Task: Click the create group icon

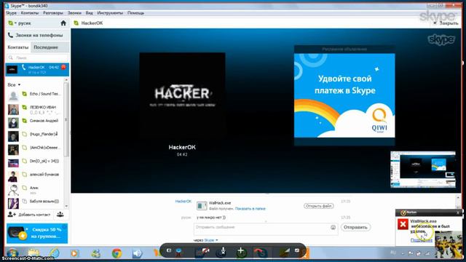Action: point(60,215)
